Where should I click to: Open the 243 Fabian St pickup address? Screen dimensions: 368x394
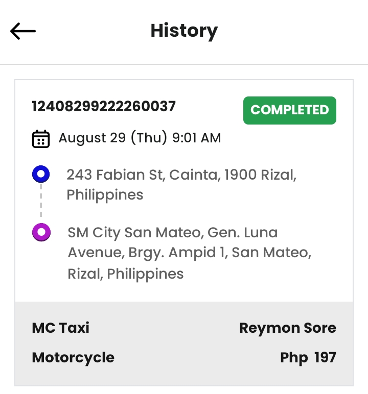pyautogui.click(x=181, y=175)
